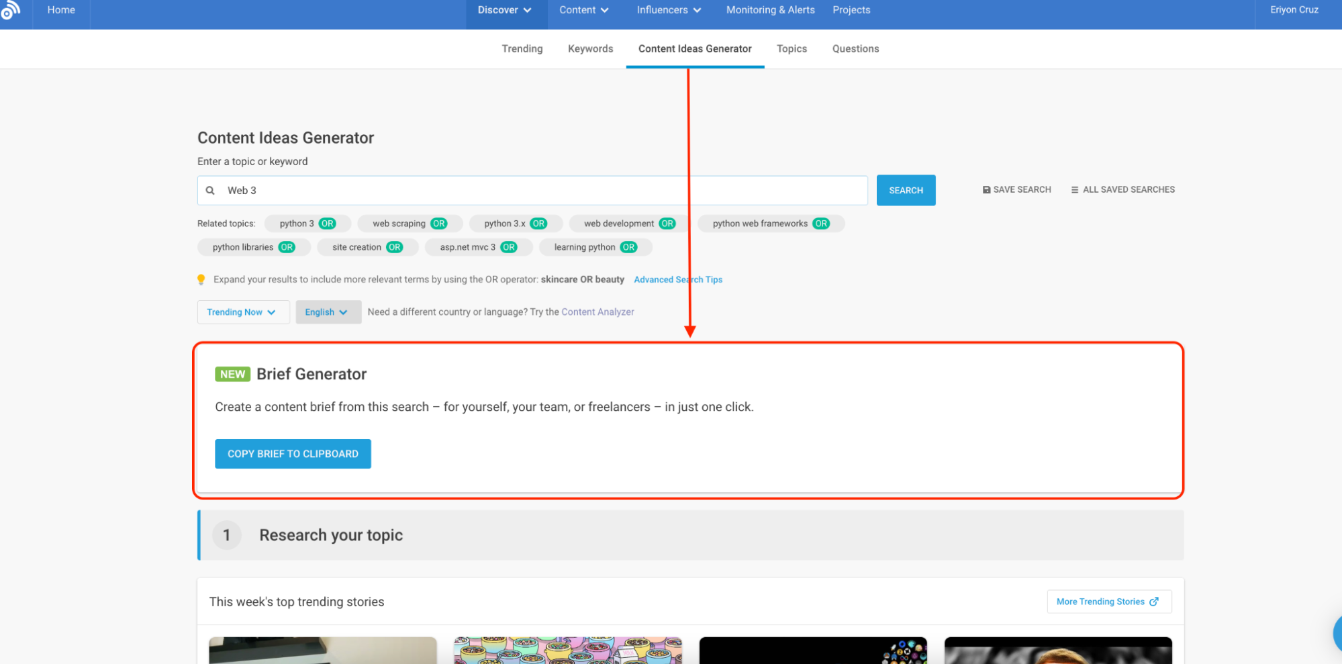Toggle OR badge on python 3
Screen dimensions: 1342x664
coord(327,224)
